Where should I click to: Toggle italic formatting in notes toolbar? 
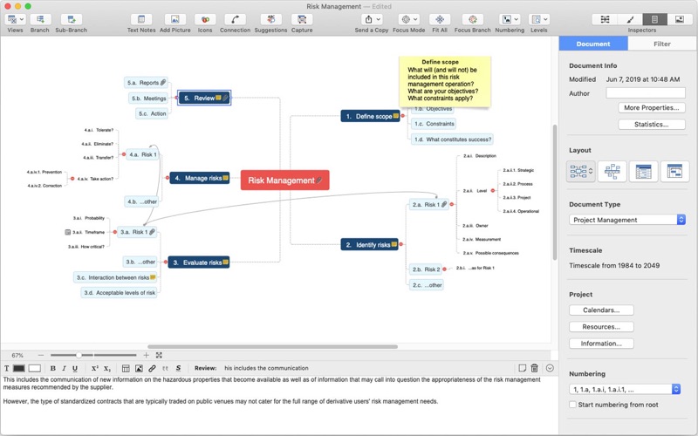(x=65, y=368)
